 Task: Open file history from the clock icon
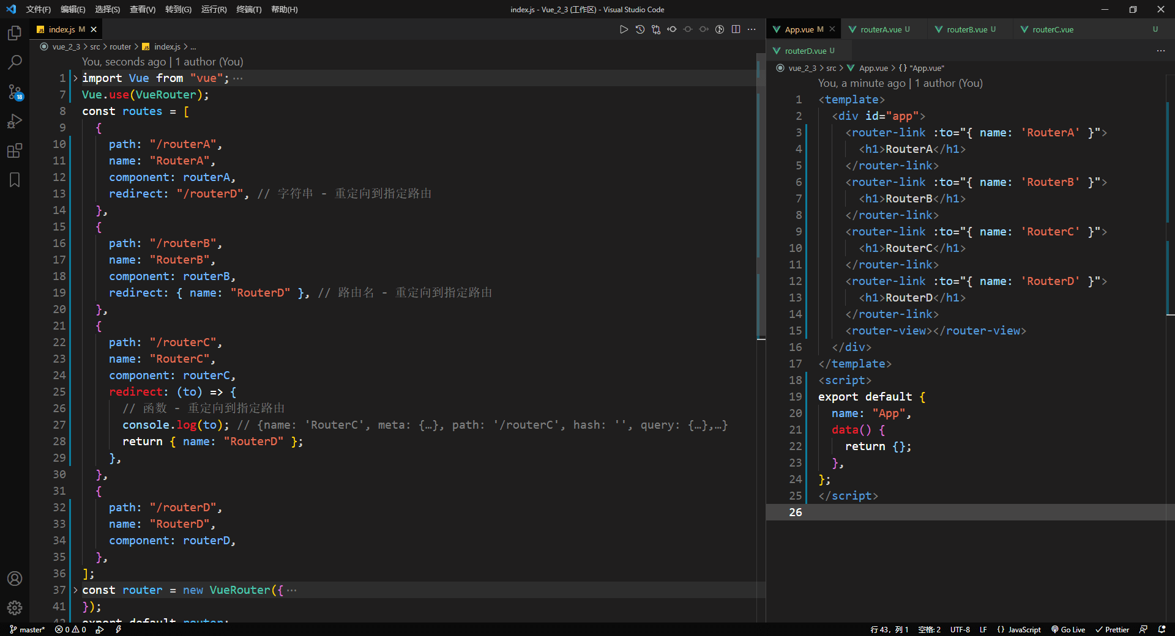click(x=640, y=29)
